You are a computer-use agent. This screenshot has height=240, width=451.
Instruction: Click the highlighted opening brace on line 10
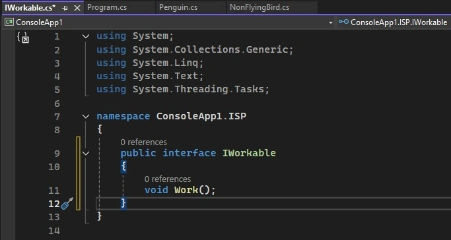click(123, 167)
